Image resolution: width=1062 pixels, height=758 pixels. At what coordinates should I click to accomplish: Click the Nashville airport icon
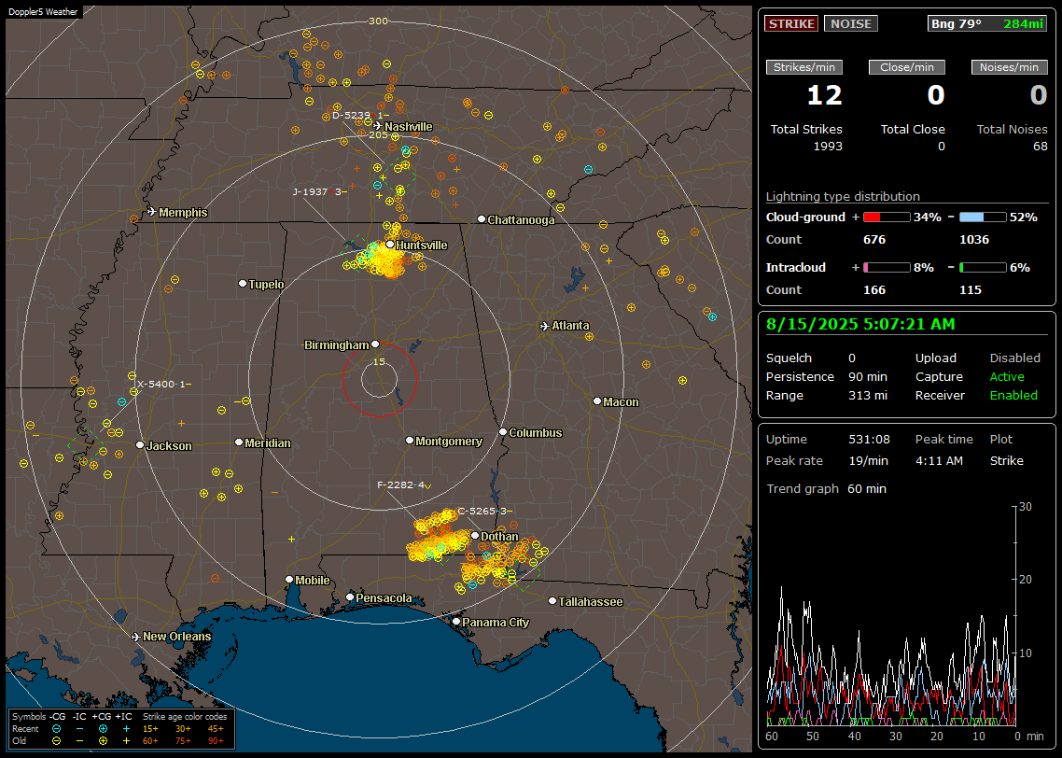[x=377, y=126]
